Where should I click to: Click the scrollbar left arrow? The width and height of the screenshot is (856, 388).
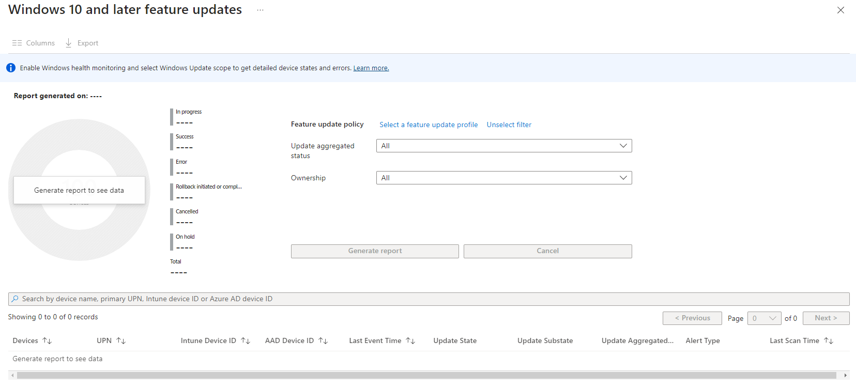click(x=12, y=376)
